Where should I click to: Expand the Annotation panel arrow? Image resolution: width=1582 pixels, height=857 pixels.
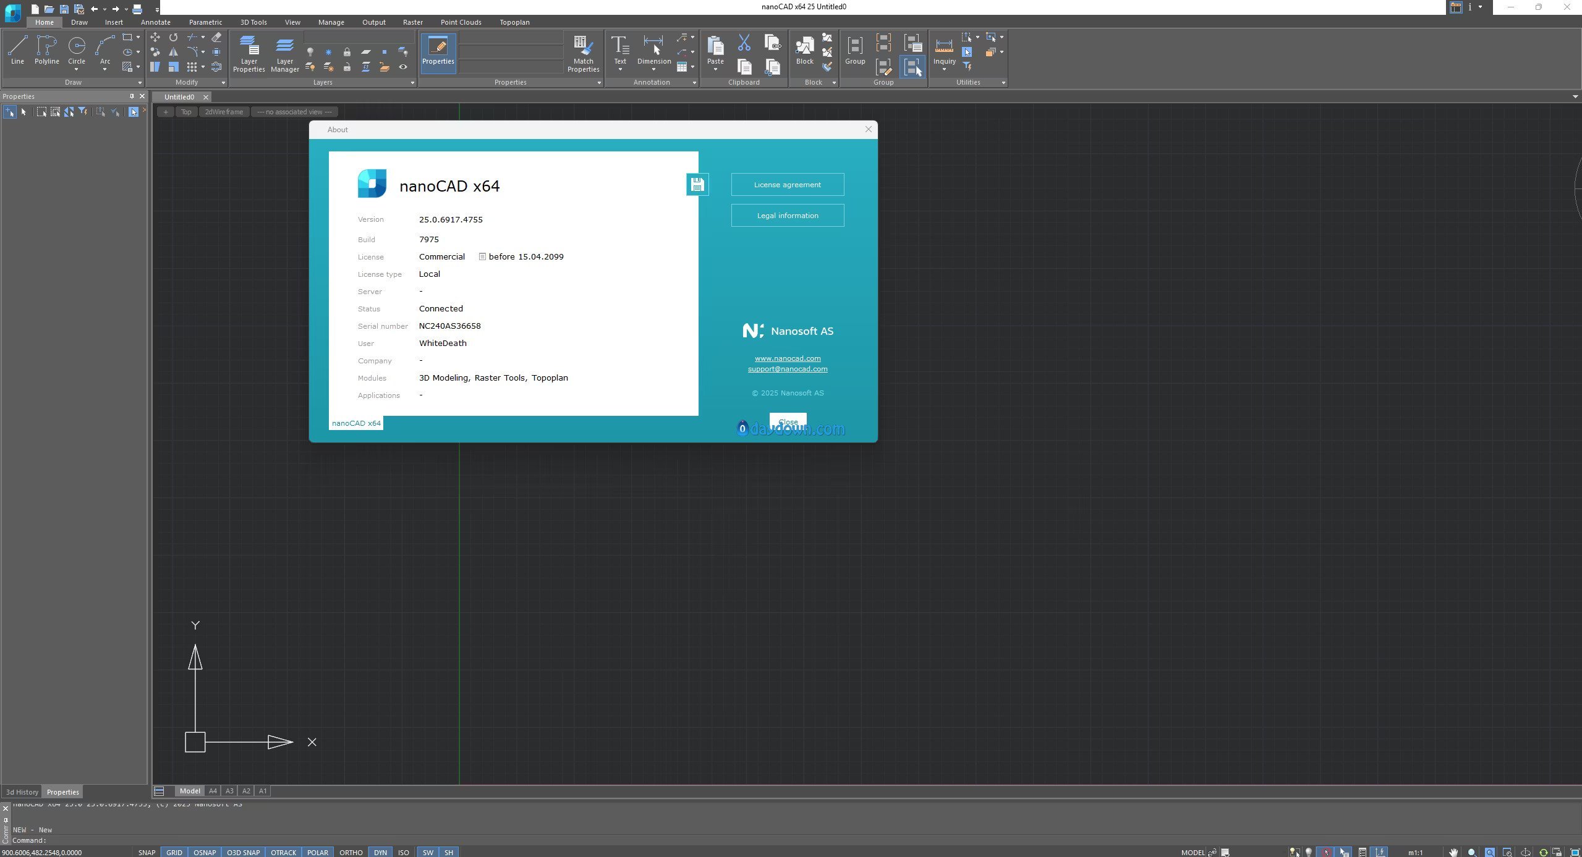[694, 83]
